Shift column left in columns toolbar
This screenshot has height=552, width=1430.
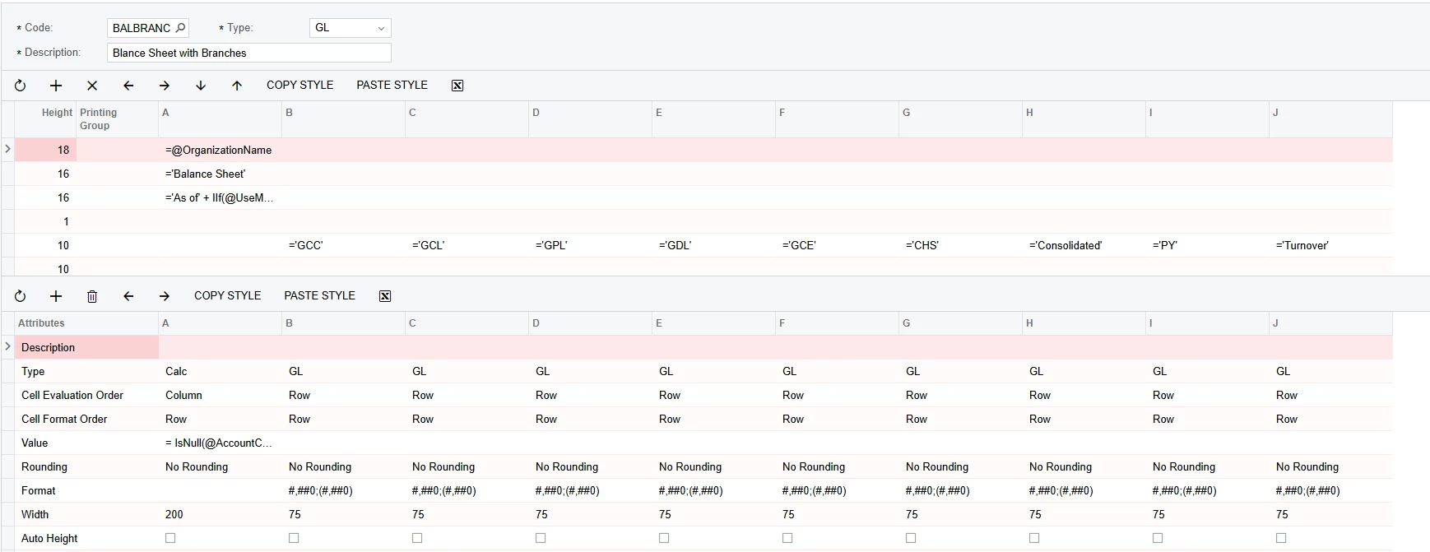tap(128, 296)
